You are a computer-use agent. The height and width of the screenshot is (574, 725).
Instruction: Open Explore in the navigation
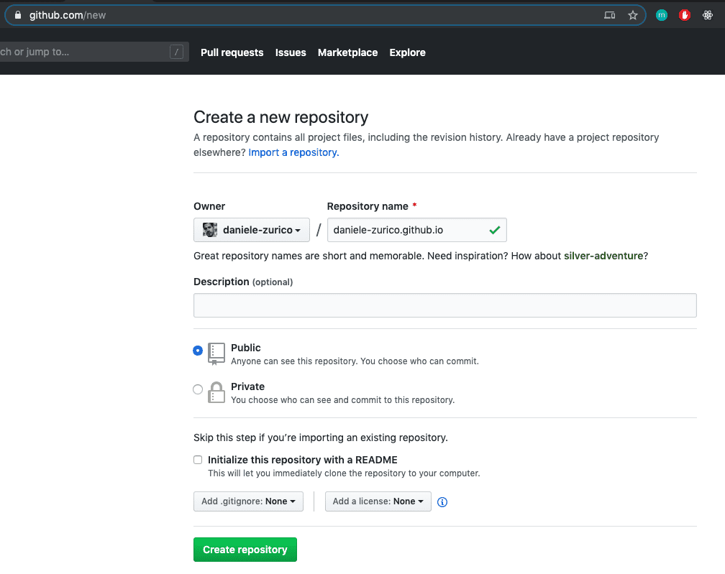(x=407, y=52)
